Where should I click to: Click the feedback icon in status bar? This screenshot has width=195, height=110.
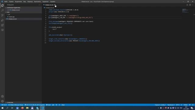[x=190, y=105]
